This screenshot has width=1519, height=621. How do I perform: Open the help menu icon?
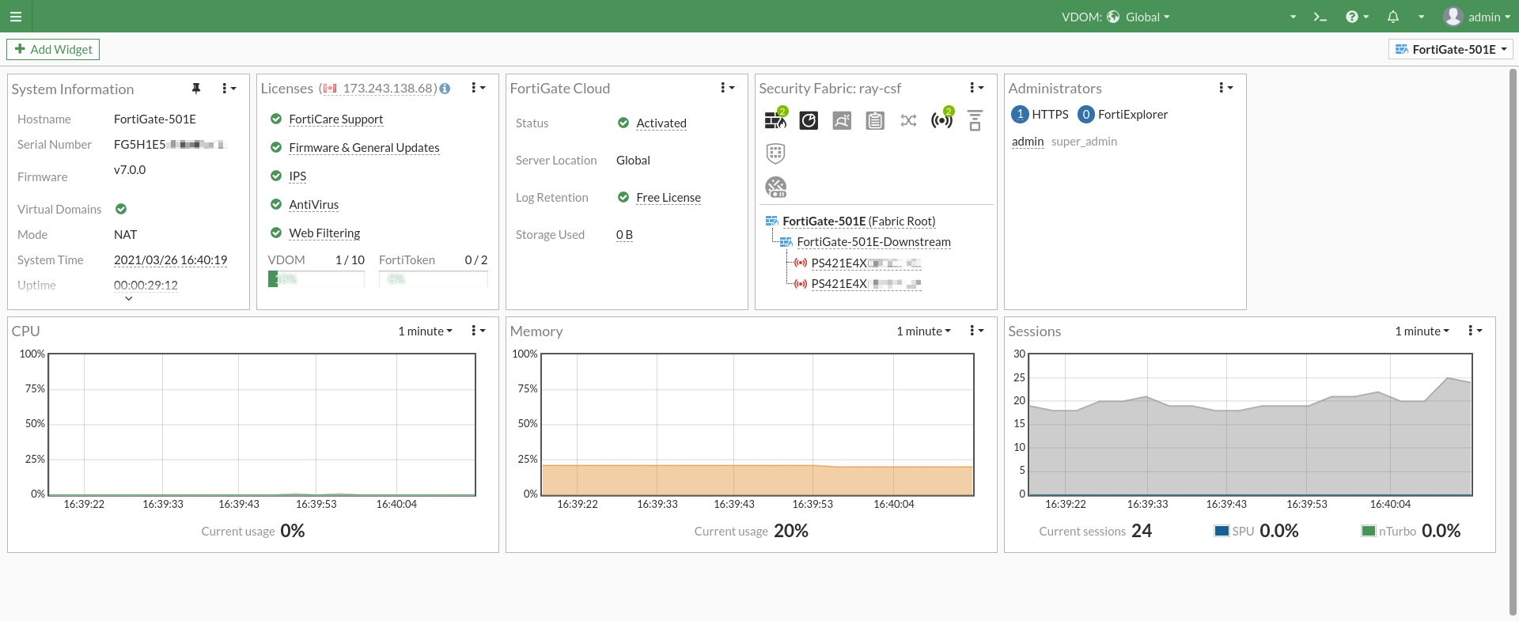1352,17
